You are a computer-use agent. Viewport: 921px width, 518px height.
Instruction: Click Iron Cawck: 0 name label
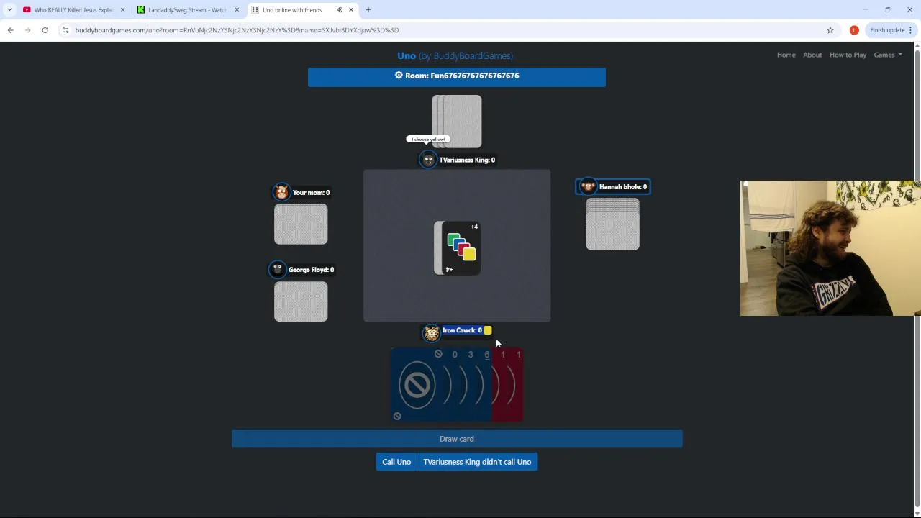click(462, 330)
